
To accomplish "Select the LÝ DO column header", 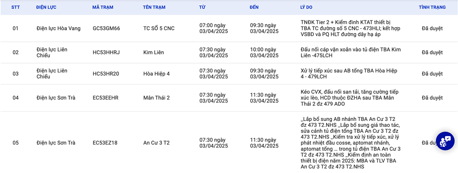I will [306, 7].
